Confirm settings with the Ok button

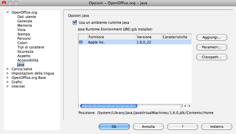click(114, 127)
